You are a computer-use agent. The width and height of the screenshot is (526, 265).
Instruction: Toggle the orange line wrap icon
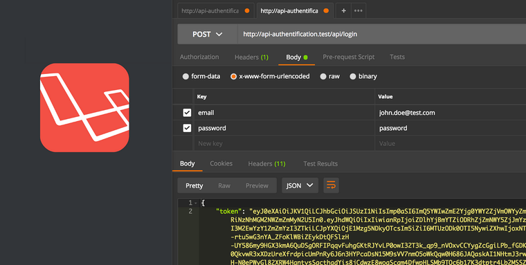click(331, 185)
